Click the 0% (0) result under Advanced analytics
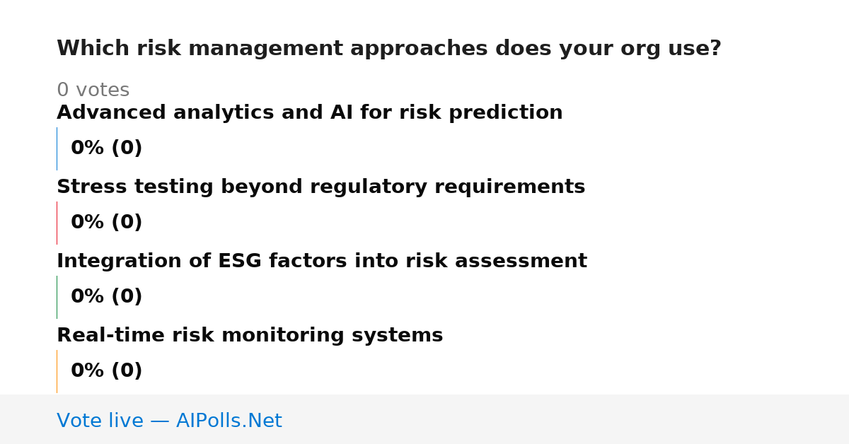This screenshot has width=849, height=444. click(x=107, y=148)
